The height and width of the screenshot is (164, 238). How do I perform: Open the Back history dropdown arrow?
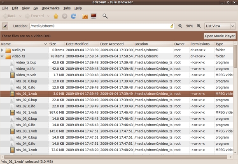pyautogui.click(x=20, y=16)
